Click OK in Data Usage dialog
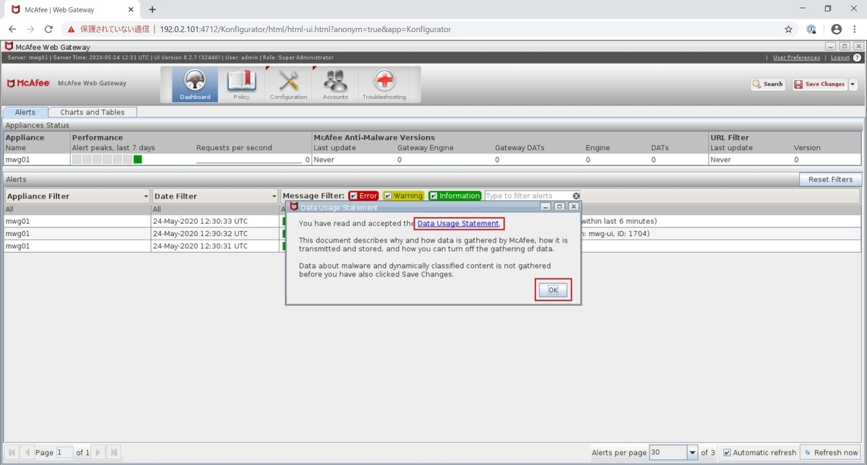 (x=553, y=290)
